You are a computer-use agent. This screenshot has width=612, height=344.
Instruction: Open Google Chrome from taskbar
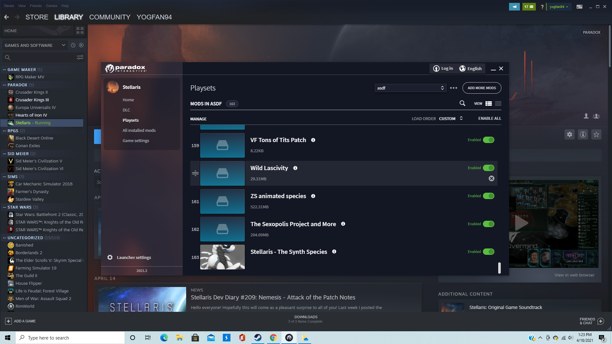tap(273, 338)
